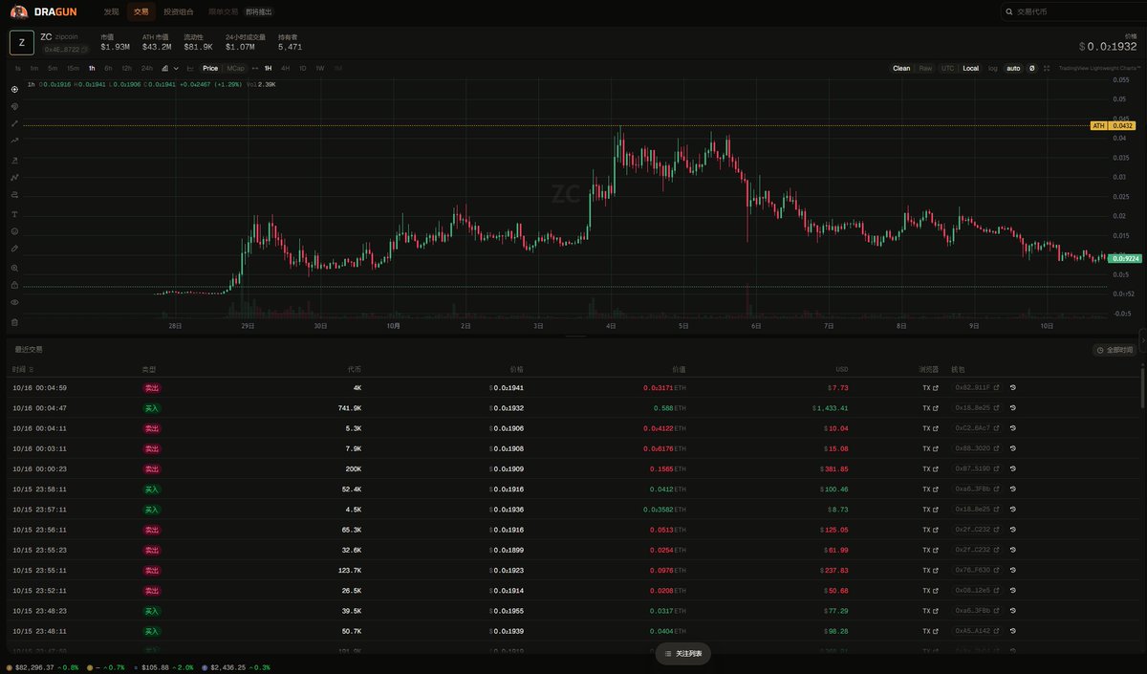Open the indicators chart icon
The image size is (1147, 674).
[x=190, y=69]
